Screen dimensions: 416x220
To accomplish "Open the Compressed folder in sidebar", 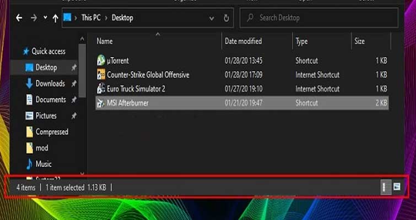I will click(52, 132).
